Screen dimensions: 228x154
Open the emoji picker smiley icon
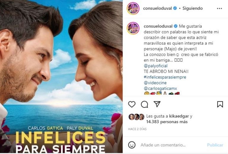point(132,145)
